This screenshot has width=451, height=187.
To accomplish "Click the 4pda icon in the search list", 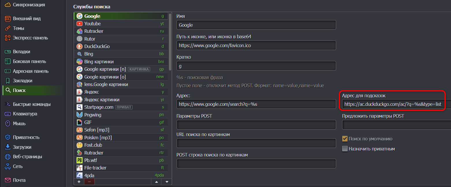I will point(79,175).
